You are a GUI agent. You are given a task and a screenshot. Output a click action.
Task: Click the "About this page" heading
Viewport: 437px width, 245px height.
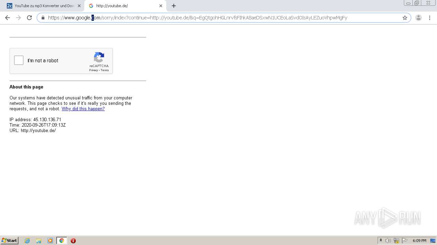coord(26,87)
